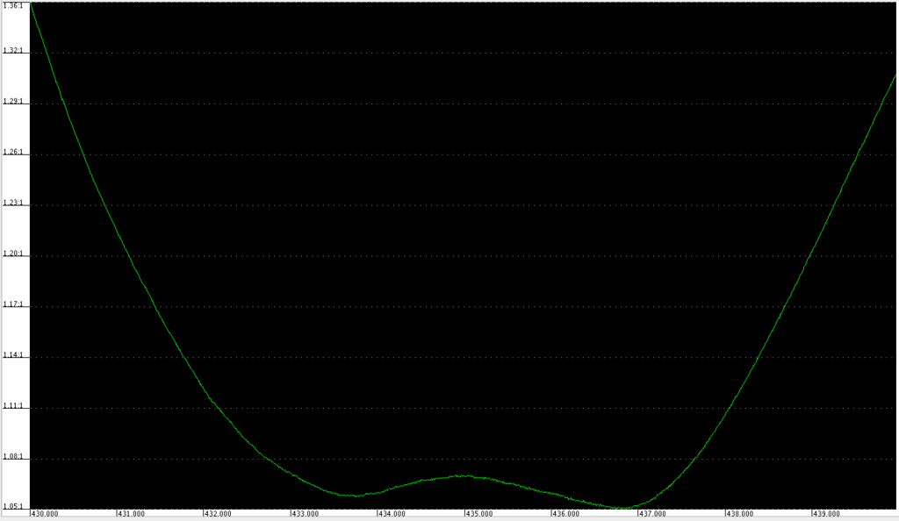
Task: Click the 437.000 frequency axis label
Action: [653, 514]
